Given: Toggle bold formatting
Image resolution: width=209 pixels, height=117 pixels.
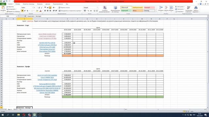Looking at the screenshot, I should (x=22, y=11).
